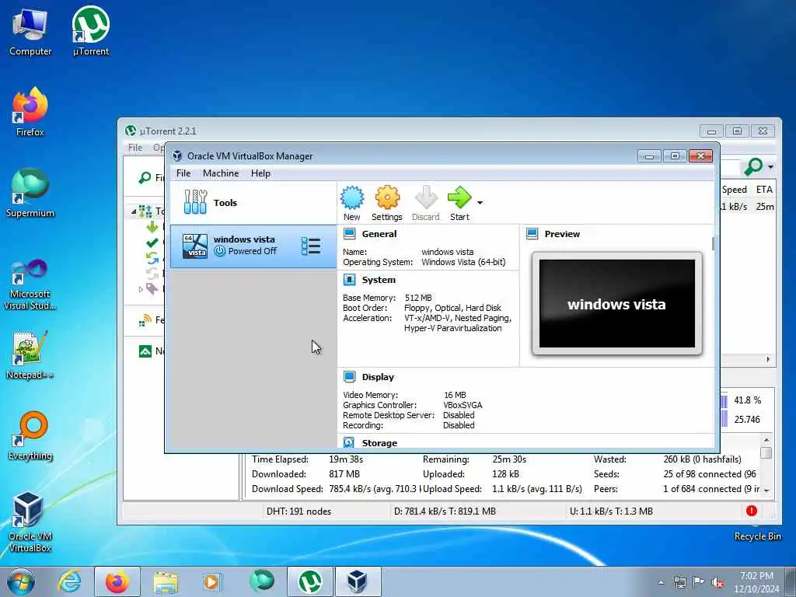
Task: Open the µTorrent desktop shortcut
Action: point(91,31)
